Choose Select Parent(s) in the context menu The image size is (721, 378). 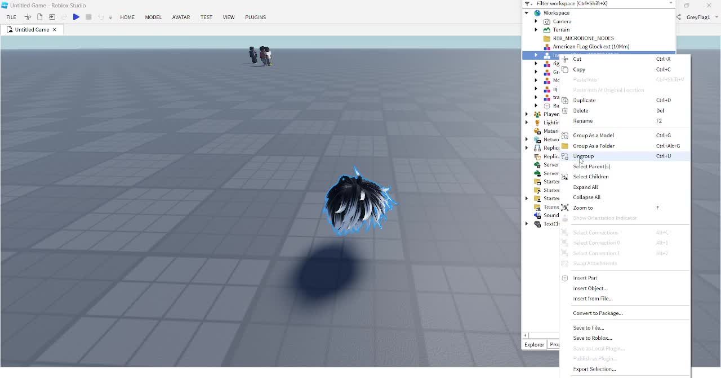point(625,166)
